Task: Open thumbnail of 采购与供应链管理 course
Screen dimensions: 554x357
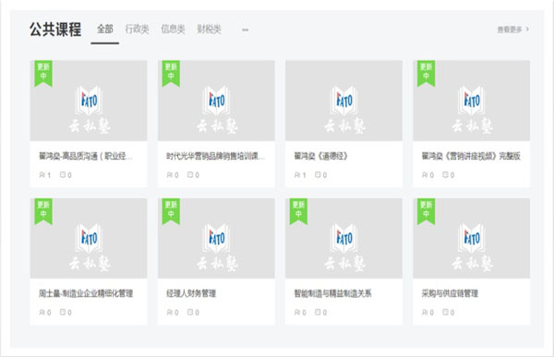Action: (x=471, y=238)
